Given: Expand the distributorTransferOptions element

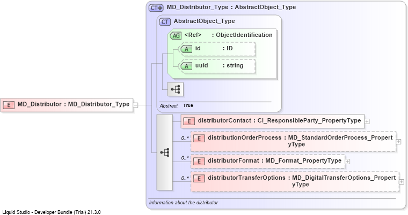Looking at the screenshot, I should pyautogui.click(x=402, y=182).
